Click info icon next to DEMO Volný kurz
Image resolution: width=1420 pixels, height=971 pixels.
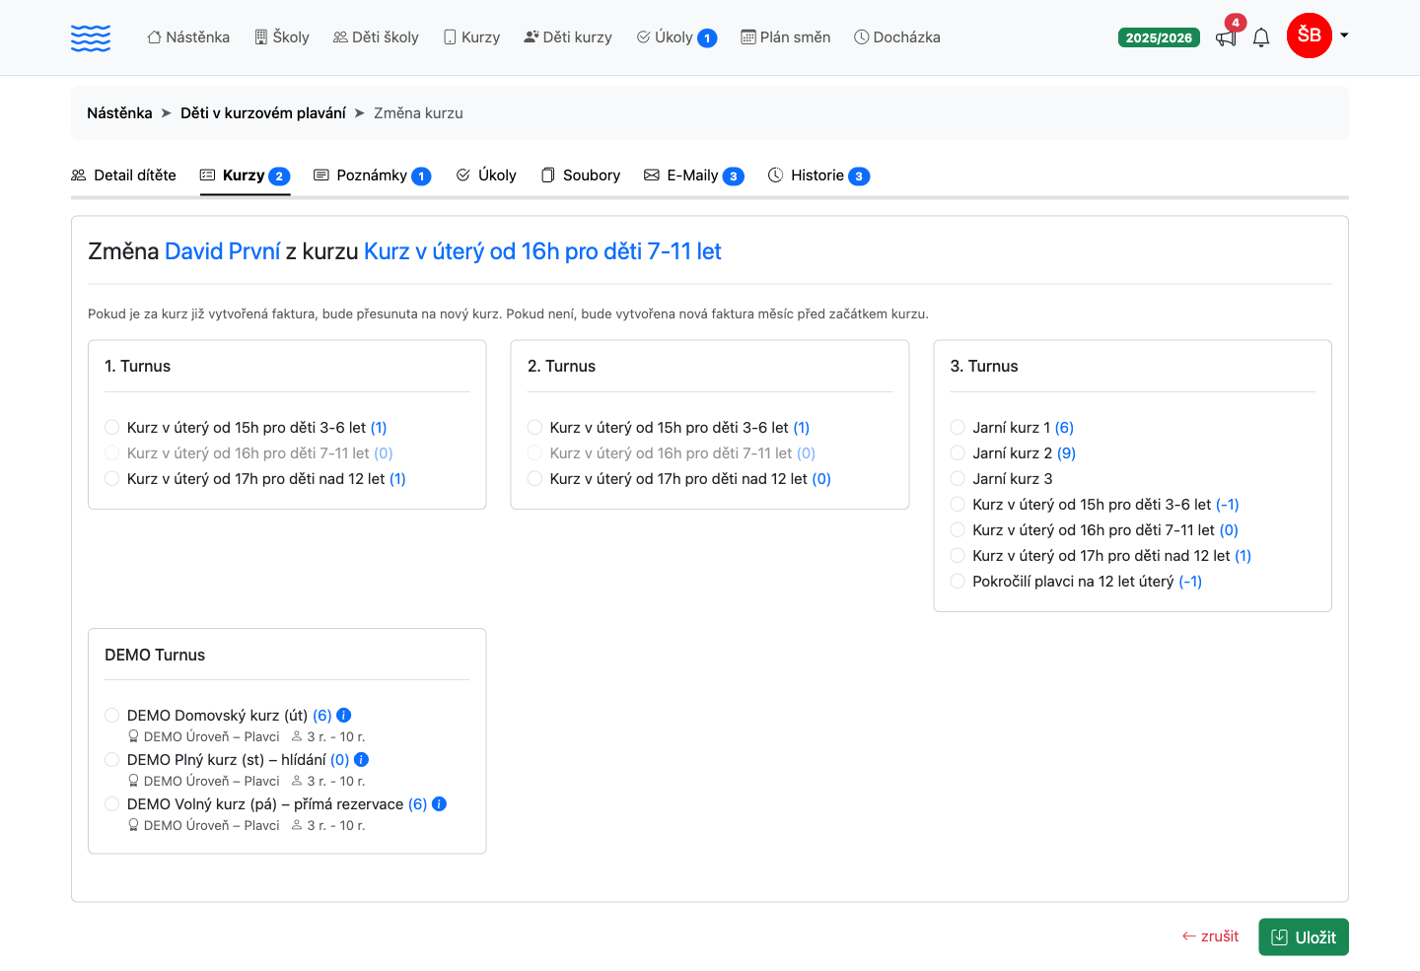[440, 804]
